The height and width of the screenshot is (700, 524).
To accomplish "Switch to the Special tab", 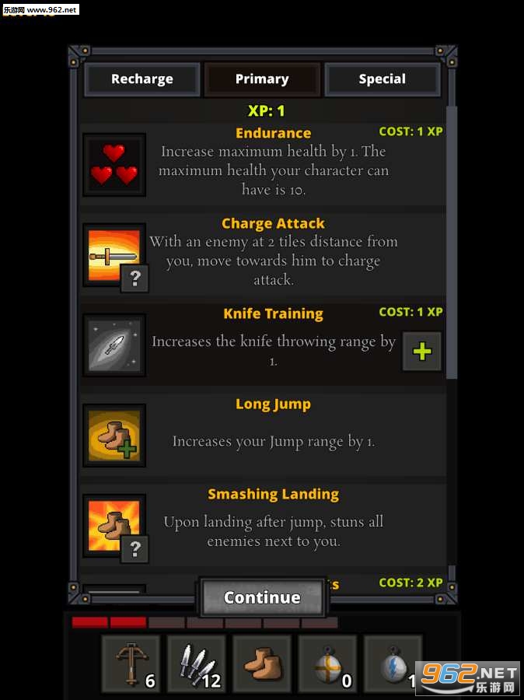I will 383,79.
